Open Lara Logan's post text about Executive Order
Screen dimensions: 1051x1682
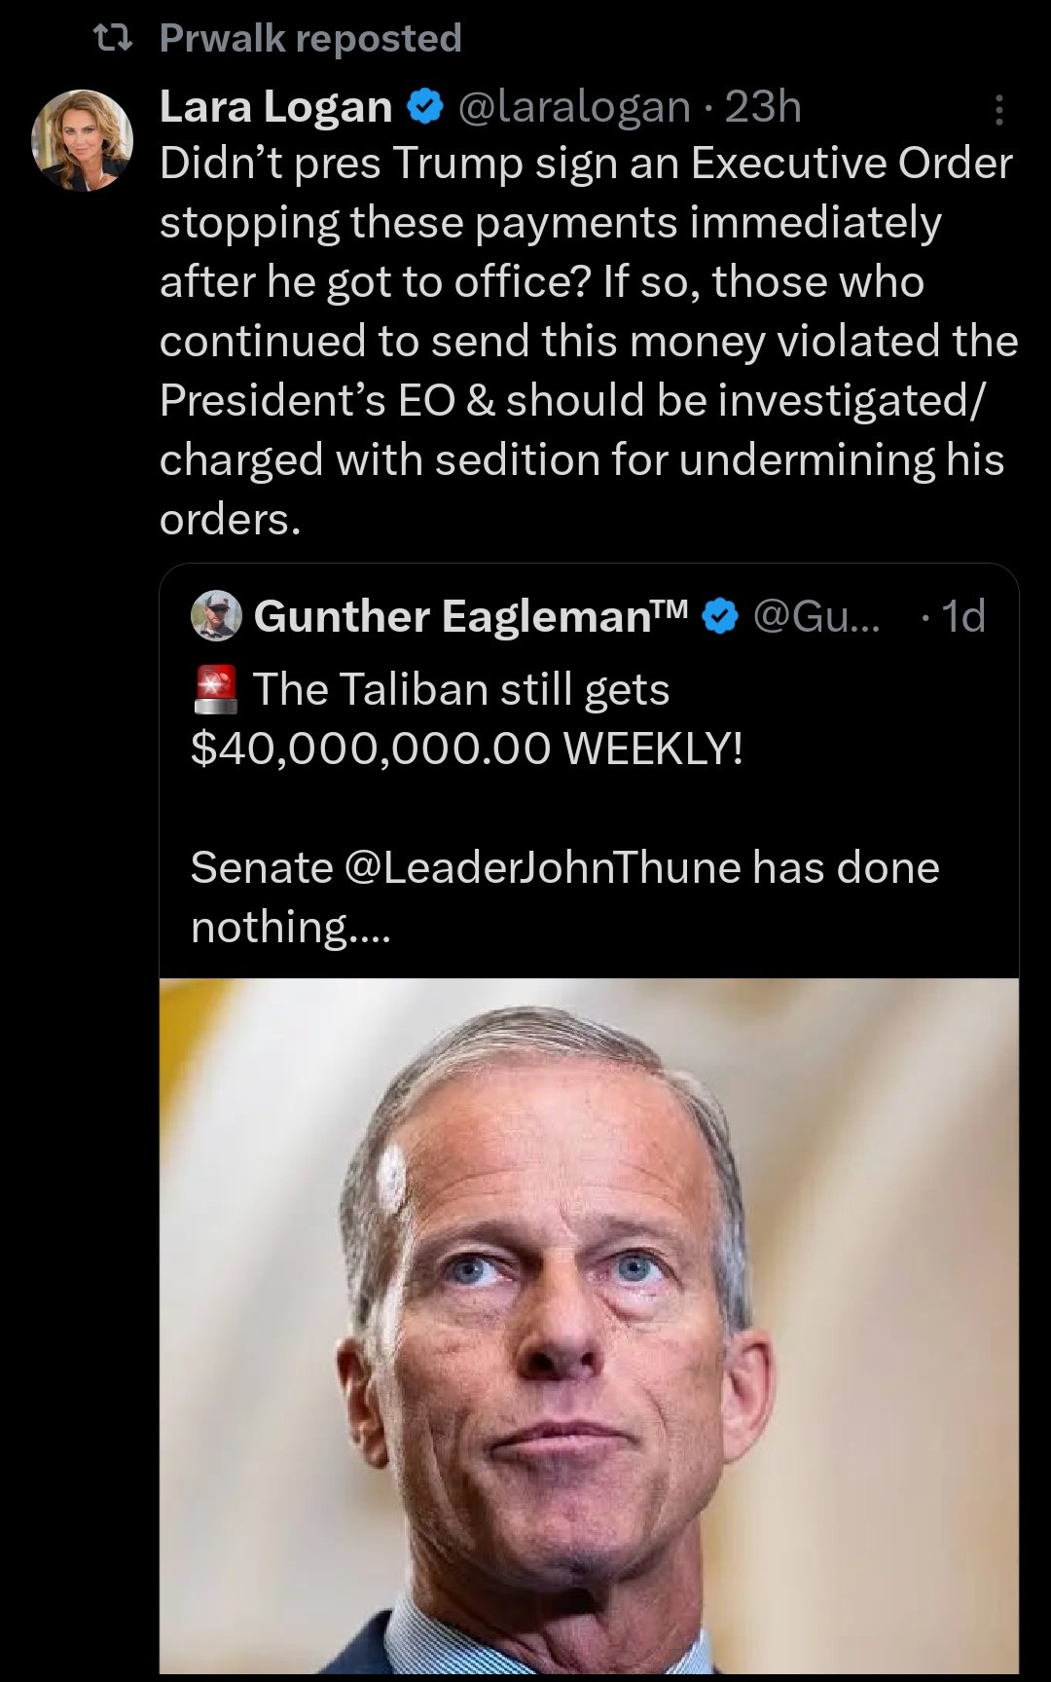[584, 341]
